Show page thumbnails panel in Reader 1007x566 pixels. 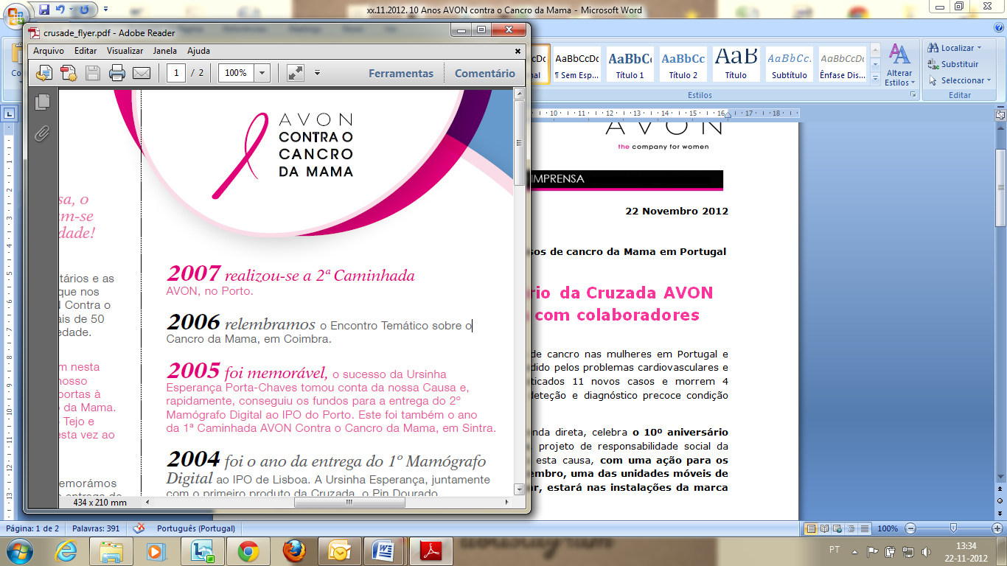[42, 102]
